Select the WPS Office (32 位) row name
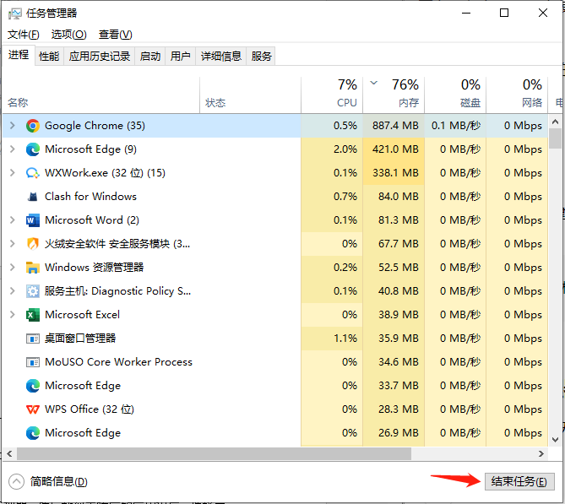This screenshot has height=504, width=565. point(90,409)
